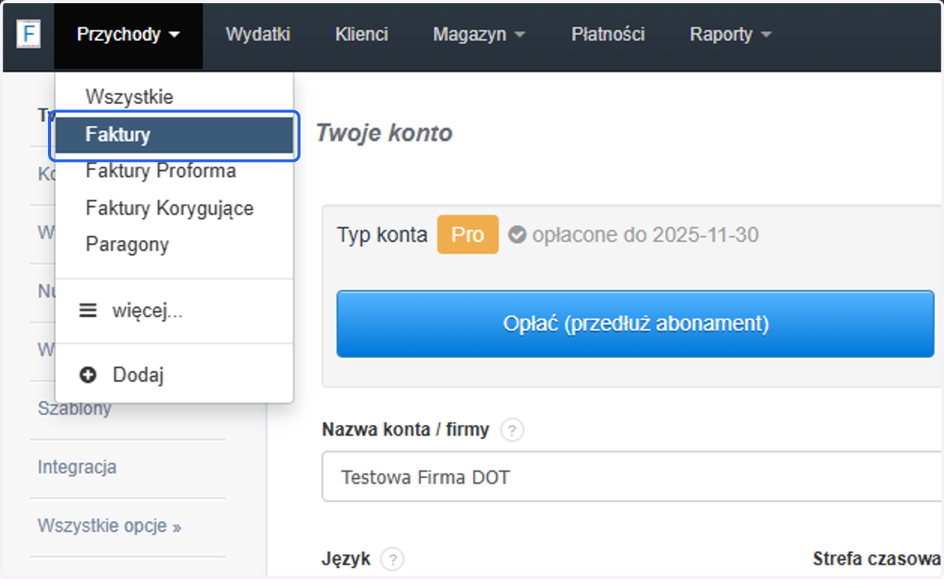Click Wszystkie opcje » sidebar link

109,526
